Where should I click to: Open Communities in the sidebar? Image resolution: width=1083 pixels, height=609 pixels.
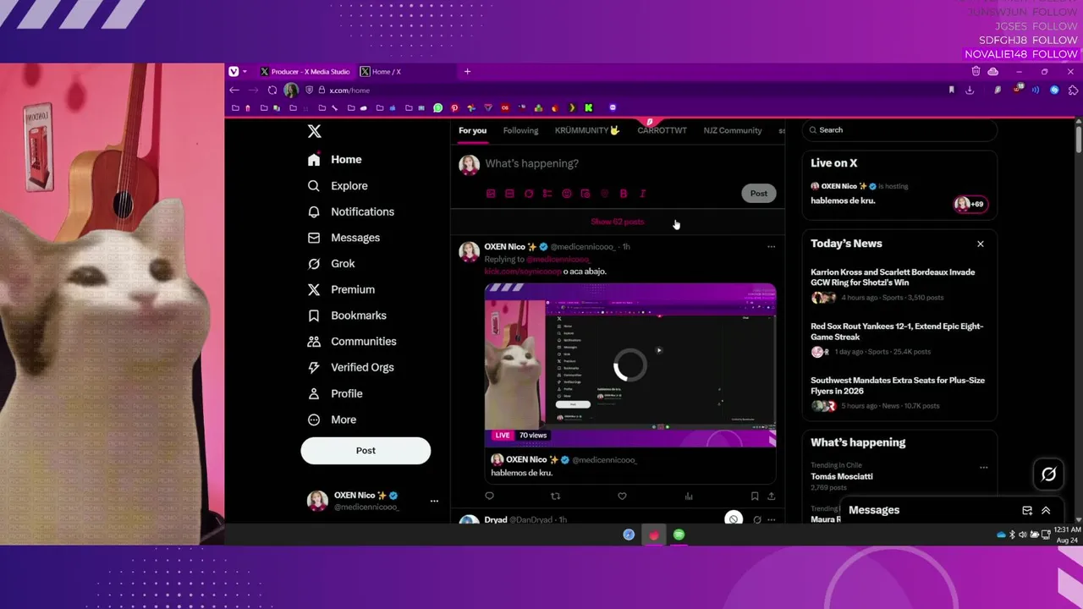click(x=352, y=342)
